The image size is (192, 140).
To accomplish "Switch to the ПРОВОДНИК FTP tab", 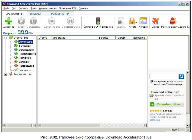I will pyautogui.click(x=59, y=14).
